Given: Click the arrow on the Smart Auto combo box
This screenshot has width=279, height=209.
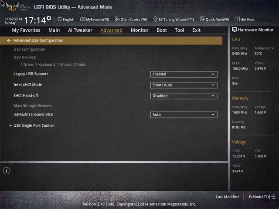Looking at the screenshot, I should 213,85.
